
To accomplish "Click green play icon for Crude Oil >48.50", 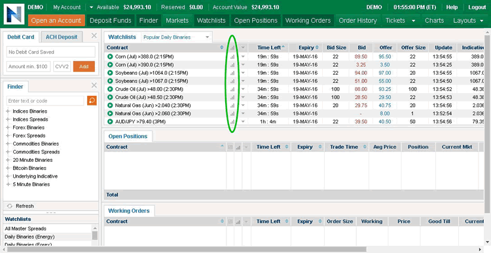I will (x=110, y=97).
